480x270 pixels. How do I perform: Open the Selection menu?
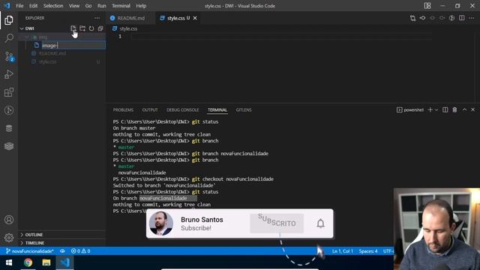pos(53,6)
